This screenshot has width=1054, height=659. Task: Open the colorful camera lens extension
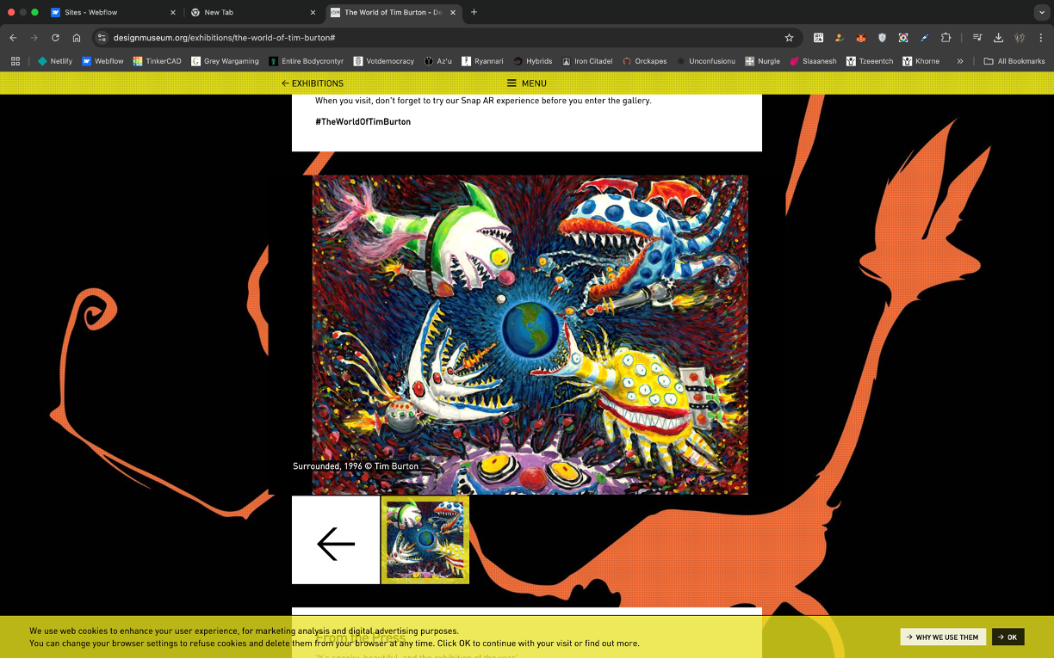902,38
